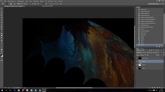Create a new layer in Layers panel

pyautogui.click(x=160, y=88)
